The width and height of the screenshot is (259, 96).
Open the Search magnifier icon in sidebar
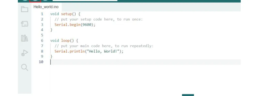tap(25, 68)
